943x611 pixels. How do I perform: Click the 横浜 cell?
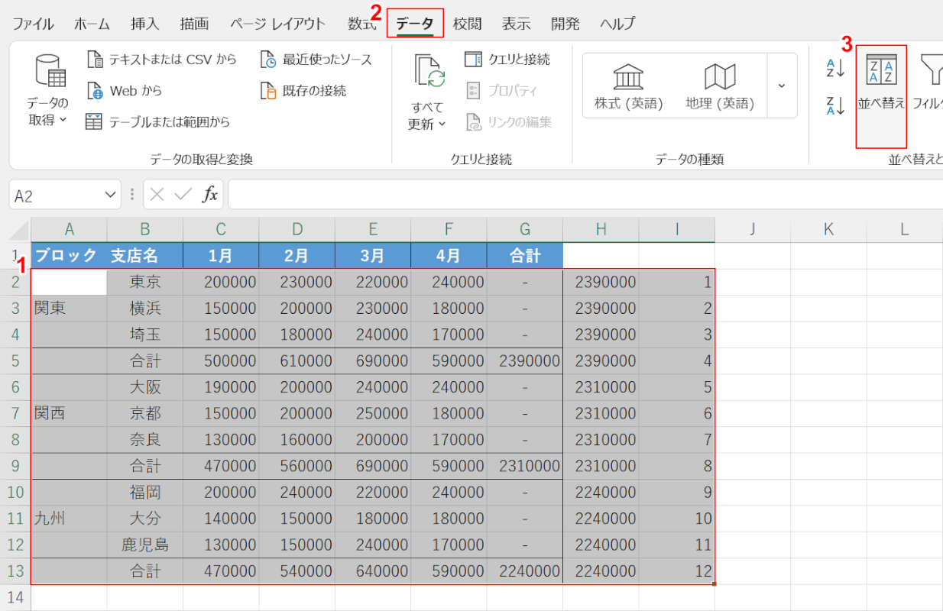145,309
